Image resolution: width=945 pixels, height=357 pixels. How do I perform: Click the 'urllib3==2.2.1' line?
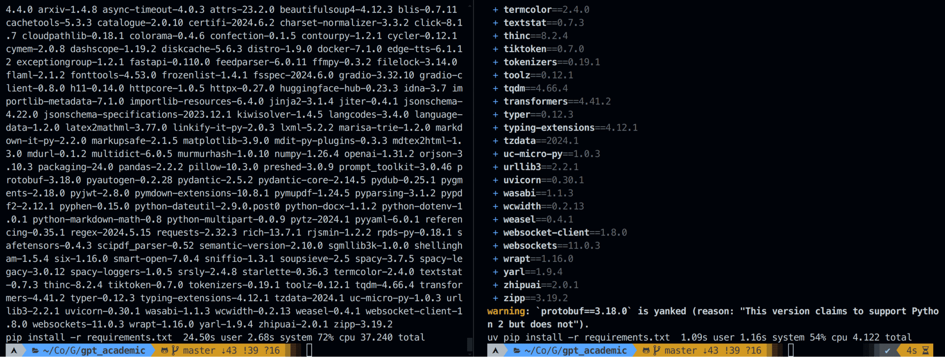[x=535, y=167]
